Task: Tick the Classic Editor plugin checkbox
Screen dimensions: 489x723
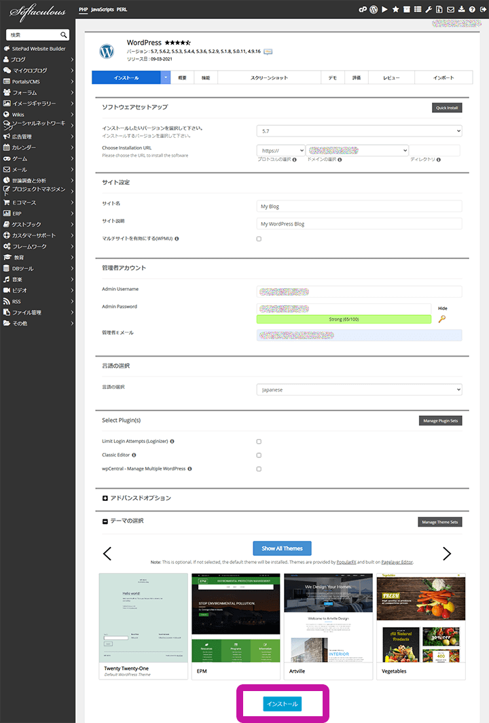Action: pos(259,455)
